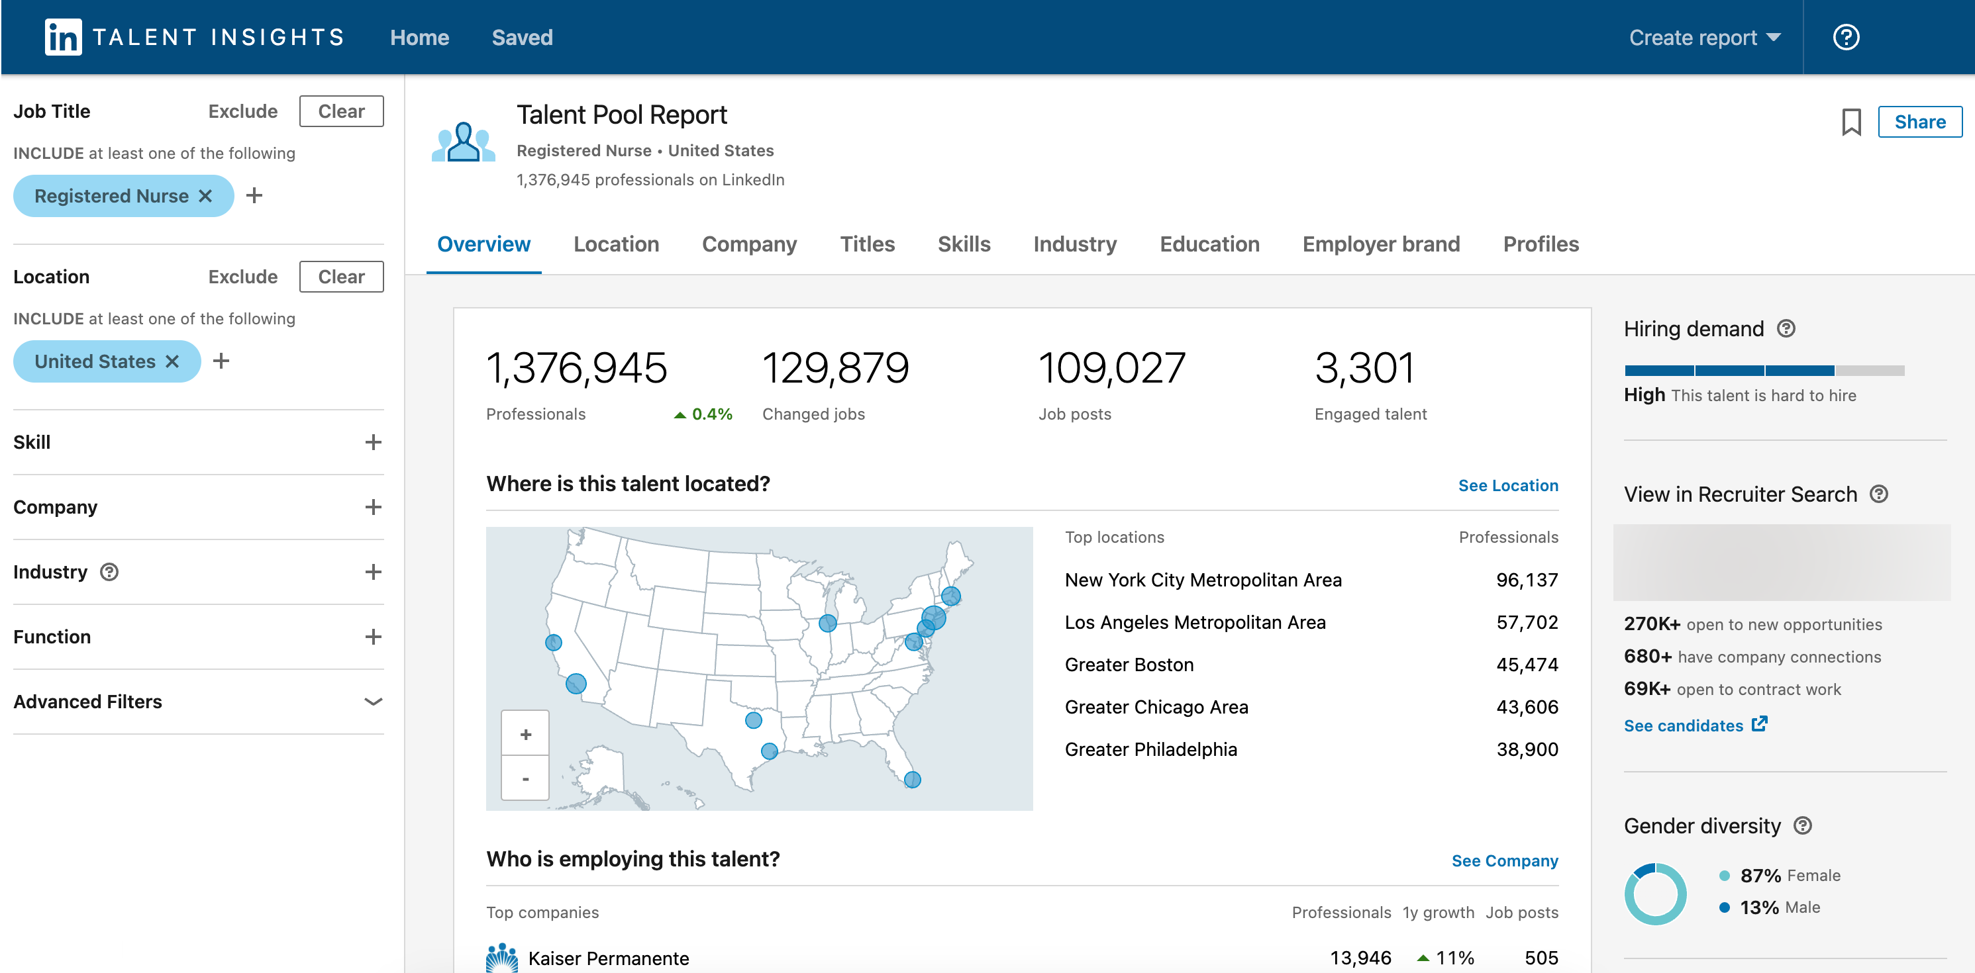Switch to the Location tab
Image resolution: width=1975 pixels, height=973 pixels.
616,244
